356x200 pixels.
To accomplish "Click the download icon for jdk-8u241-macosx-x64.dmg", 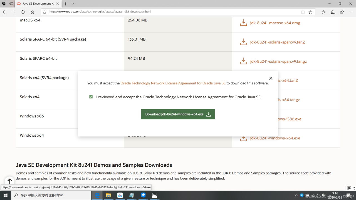I will 243,23.
